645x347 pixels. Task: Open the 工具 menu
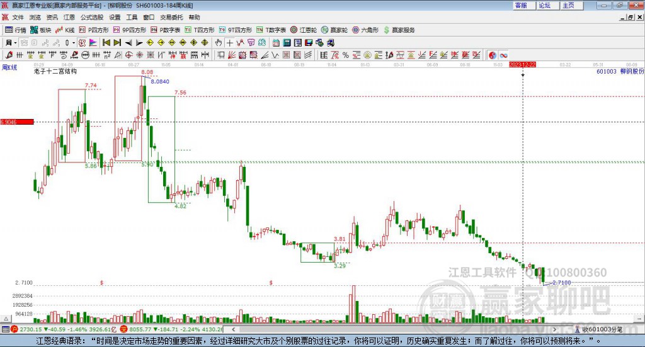click(x=132, y=17)
